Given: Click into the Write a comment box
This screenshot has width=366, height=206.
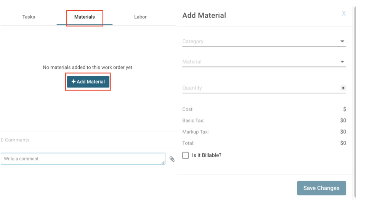Looking at the screenshot, I should click(82, 159).
